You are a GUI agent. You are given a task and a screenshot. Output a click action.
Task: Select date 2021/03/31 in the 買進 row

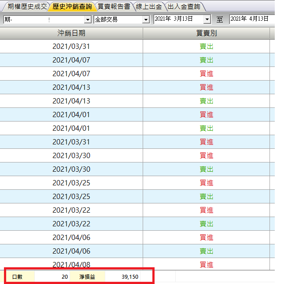[x=71, y=142]
